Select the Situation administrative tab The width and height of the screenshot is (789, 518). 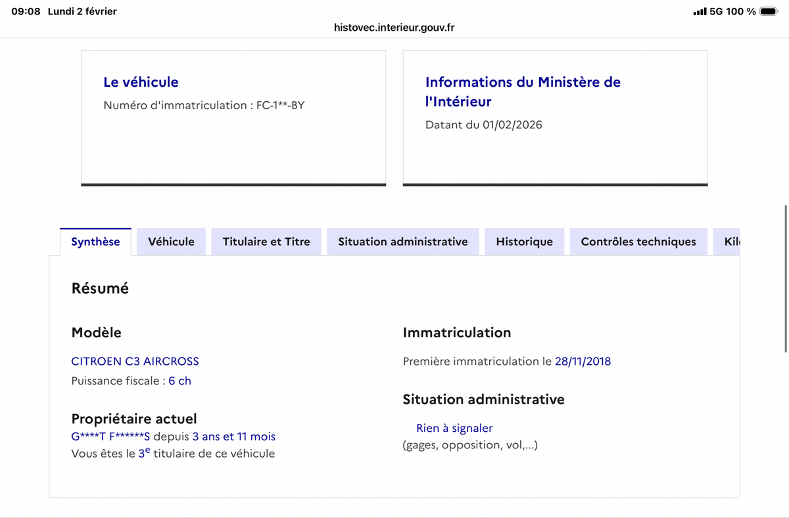click(402, 241)
